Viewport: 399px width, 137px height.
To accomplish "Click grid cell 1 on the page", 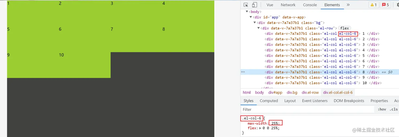I will [33, 13].
